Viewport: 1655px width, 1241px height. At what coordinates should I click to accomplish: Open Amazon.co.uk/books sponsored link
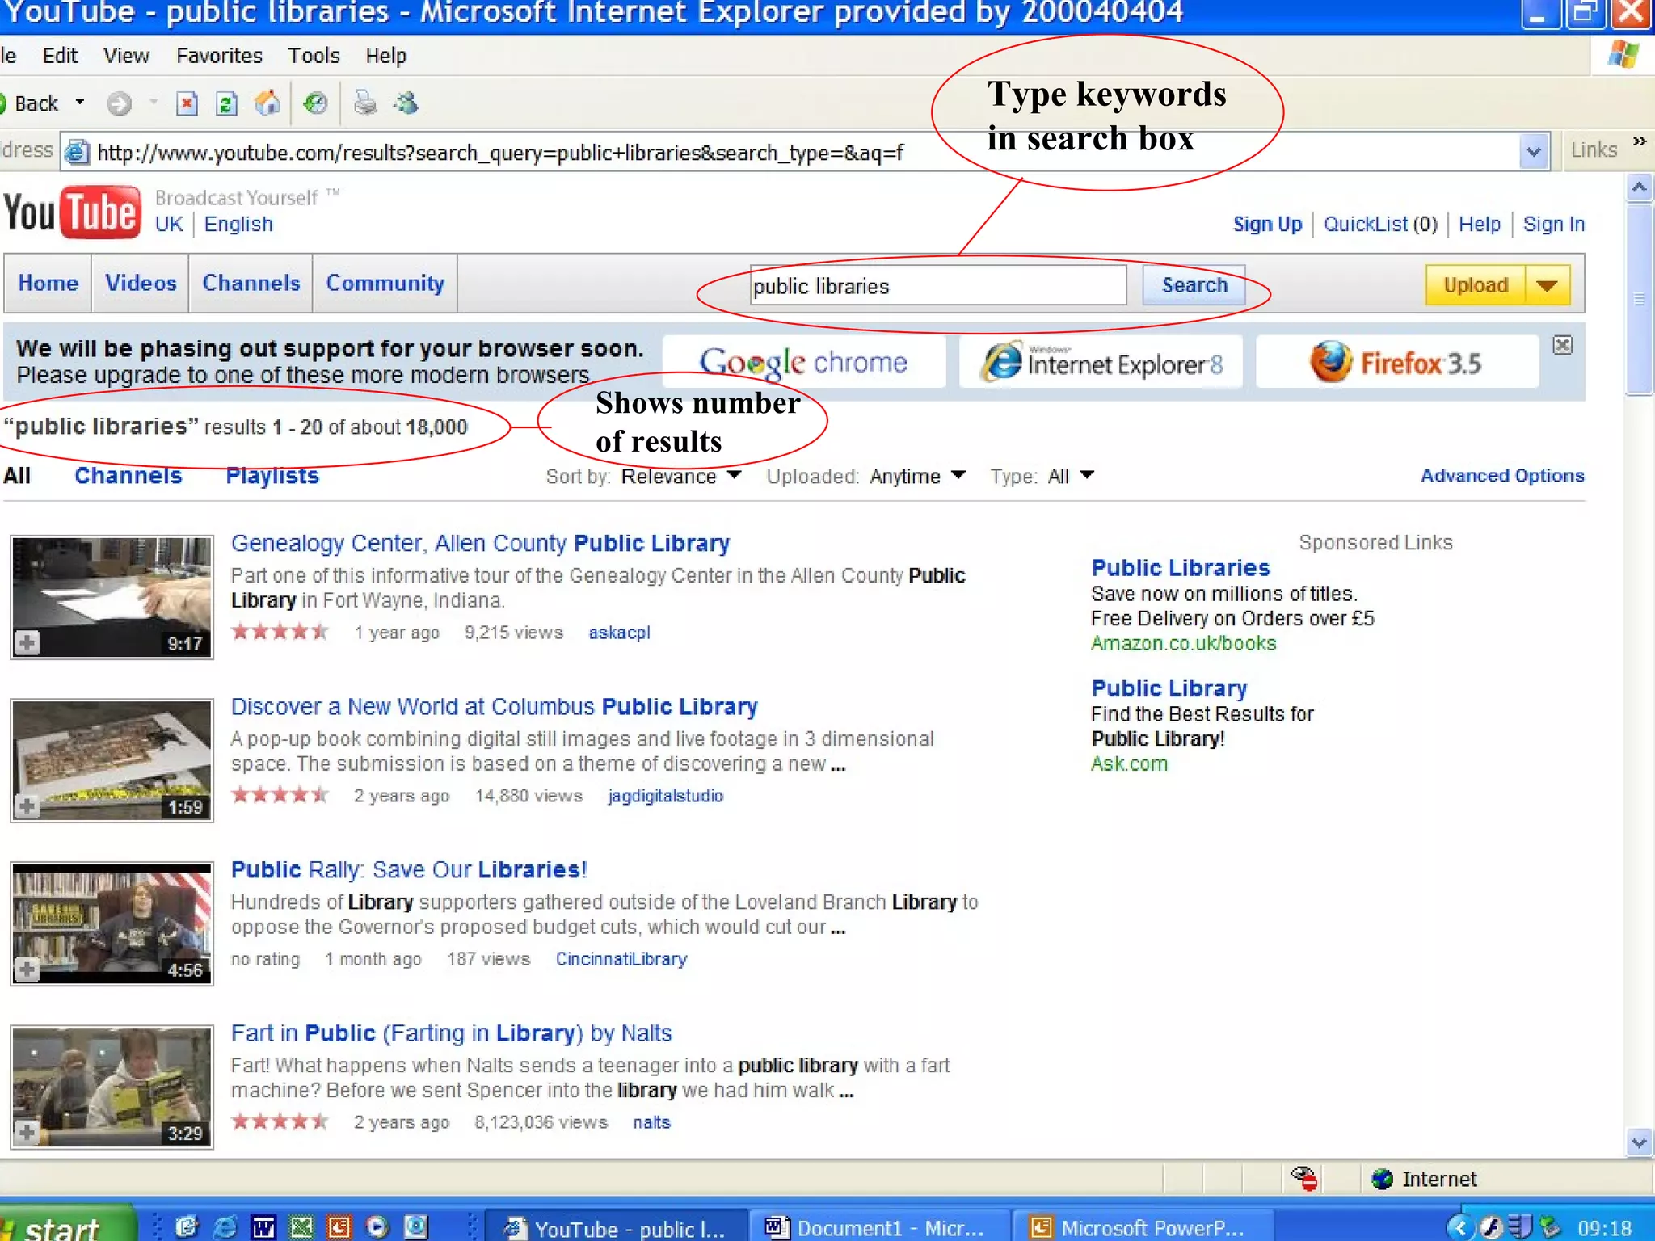point(1183,643)
